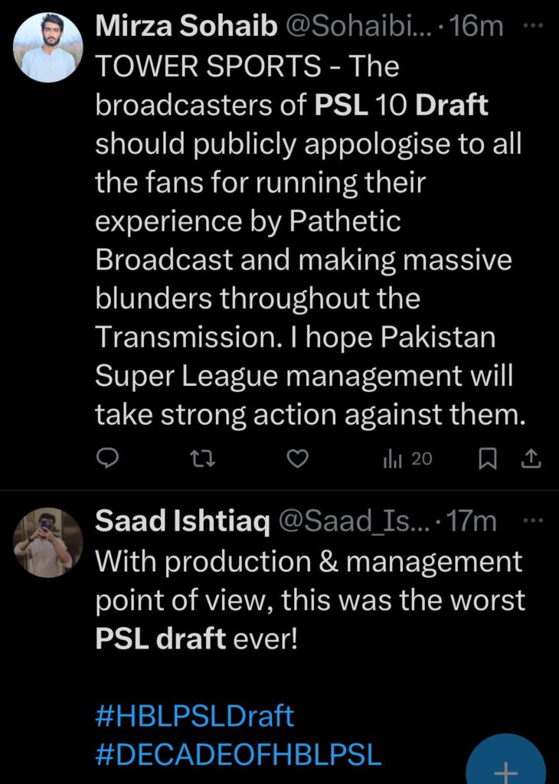Image resolution: width=559 pixels, height=784 pixels.
Task: Bookmark Mirza Sohaib's tweet
Action: pos(487,458)
